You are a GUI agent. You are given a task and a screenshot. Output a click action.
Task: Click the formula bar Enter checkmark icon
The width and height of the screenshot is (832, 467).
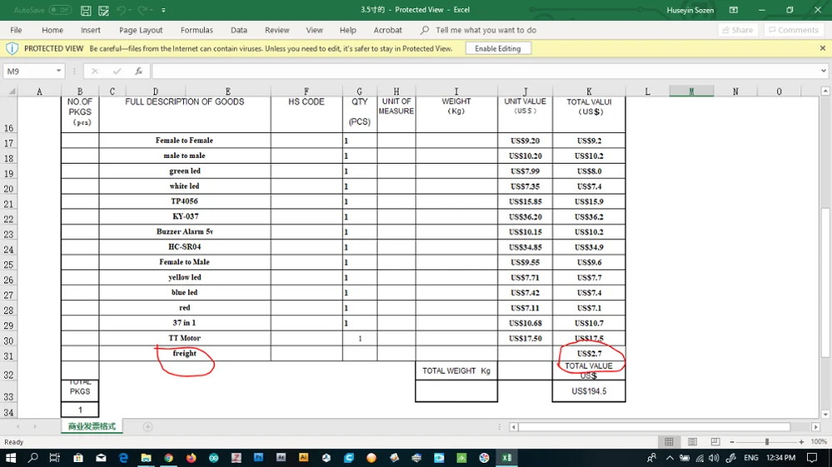pyautogui.click(x=116, y=71)
